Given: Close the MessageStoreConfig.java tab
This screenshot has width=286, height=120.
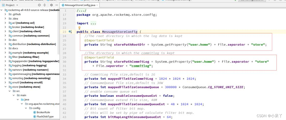Looking at the screenshot, I should click(x=97, y=5).
